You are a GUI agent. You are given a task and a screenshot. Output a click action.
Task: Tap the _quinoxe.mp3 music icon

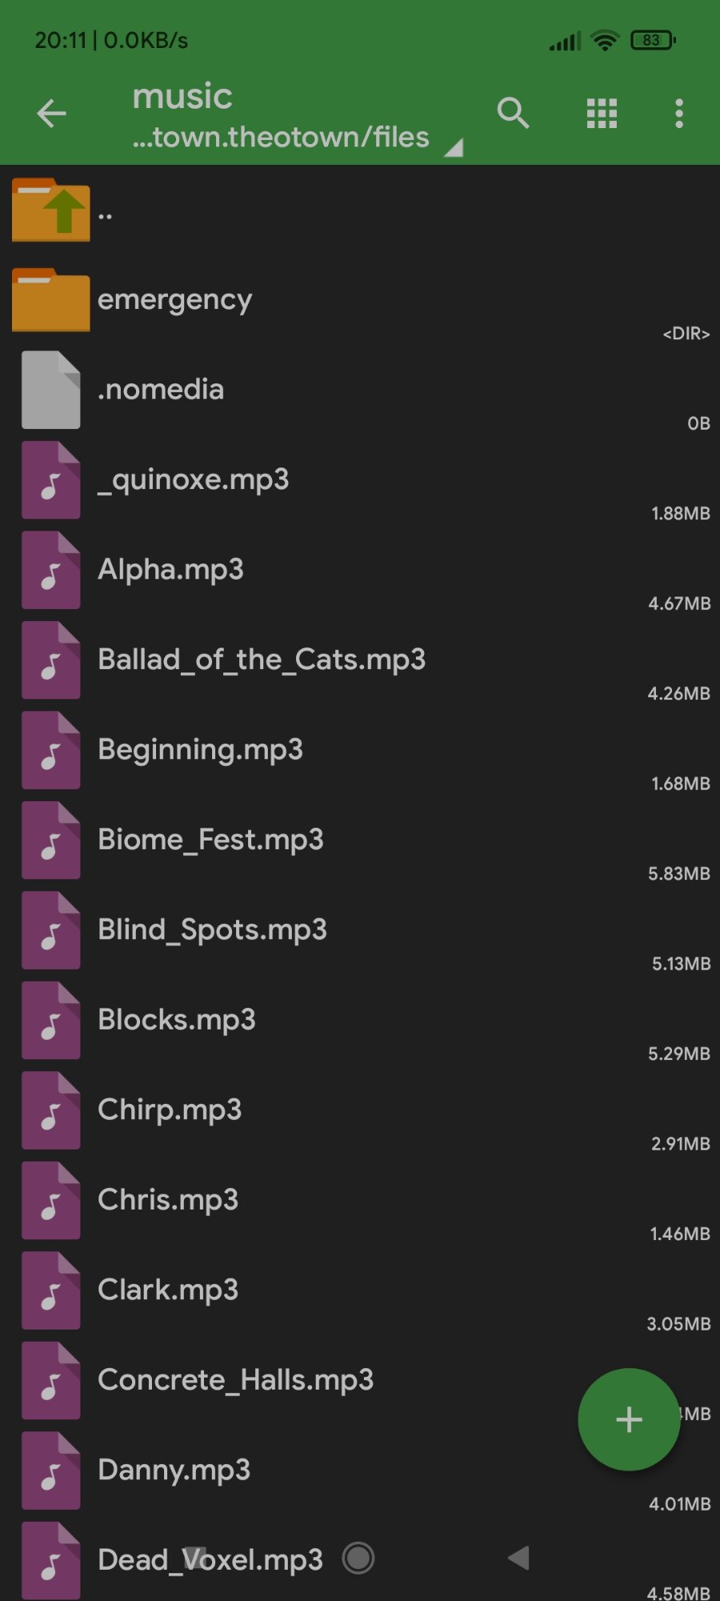(50, 480)
